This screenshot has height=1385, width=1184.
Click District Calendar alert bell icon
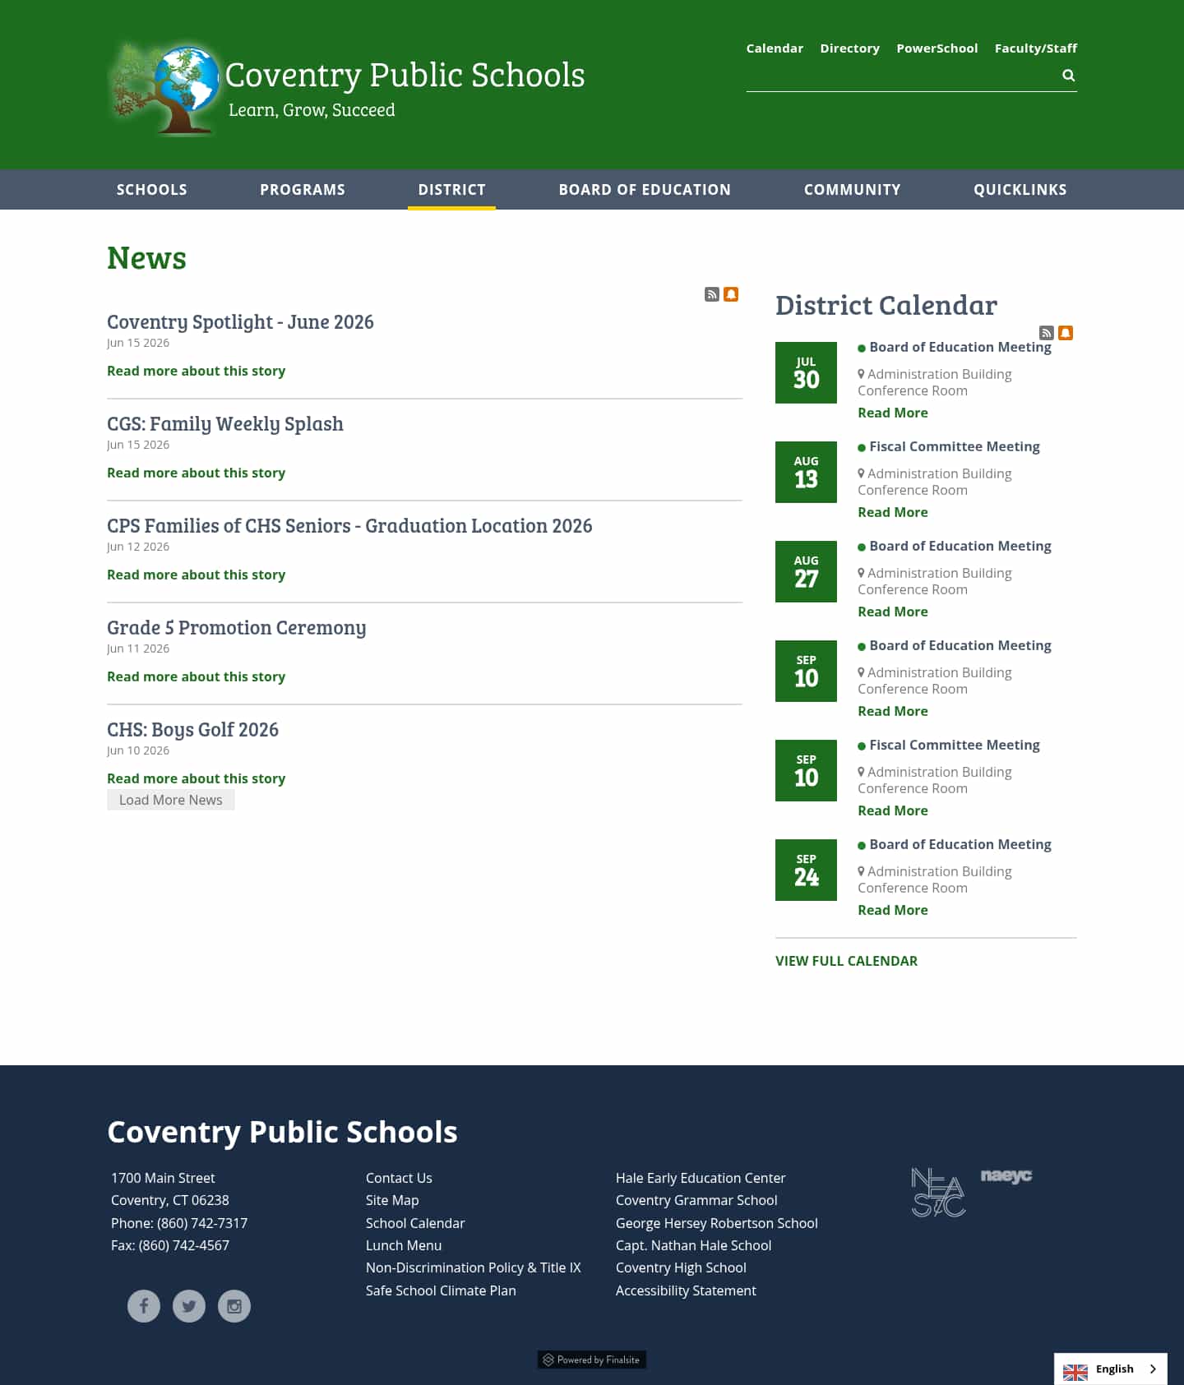coord(1066,333)
